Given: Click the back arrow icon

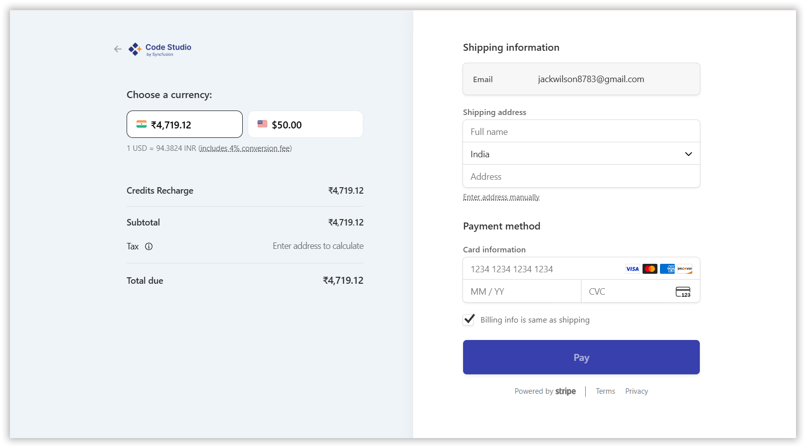Looking at the screenshot, I should coord(118,49).
